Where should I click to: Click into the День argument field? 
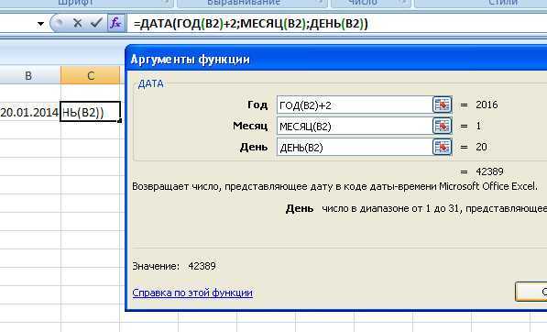[355, 148]
